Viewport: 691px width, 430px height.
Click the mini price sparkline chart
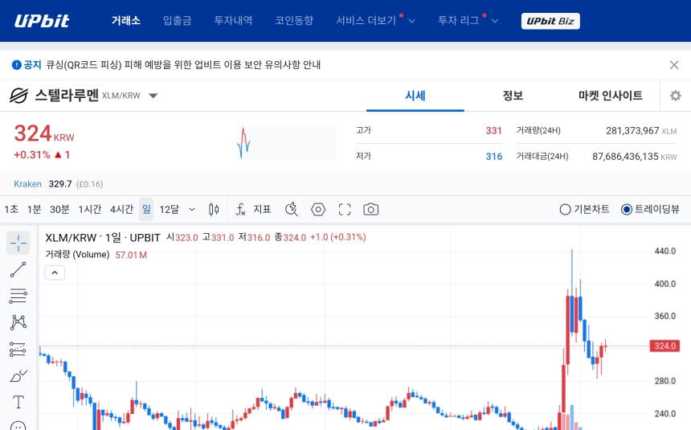(x=286, y=143)
